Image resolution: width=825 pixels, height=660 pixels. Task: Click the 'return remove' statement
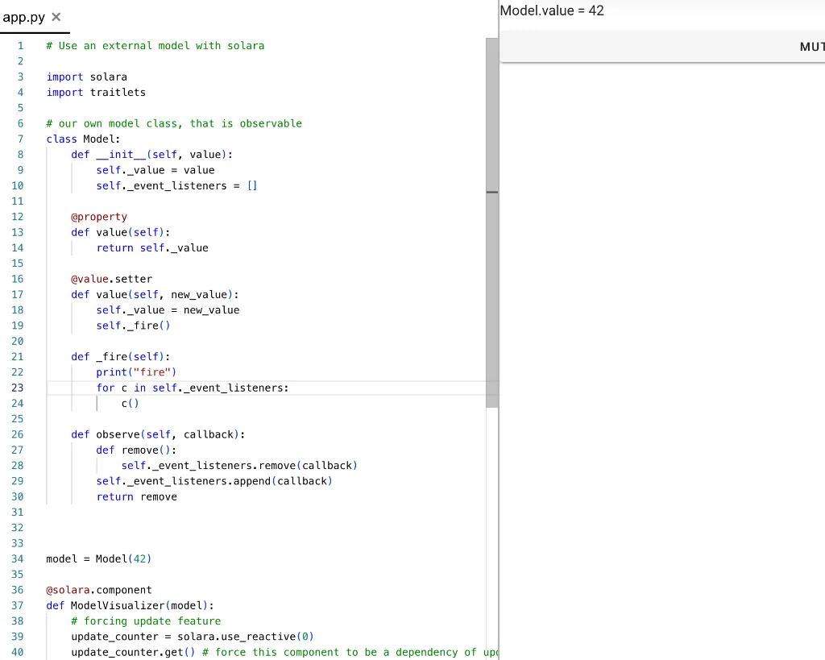tap(136, 496)
